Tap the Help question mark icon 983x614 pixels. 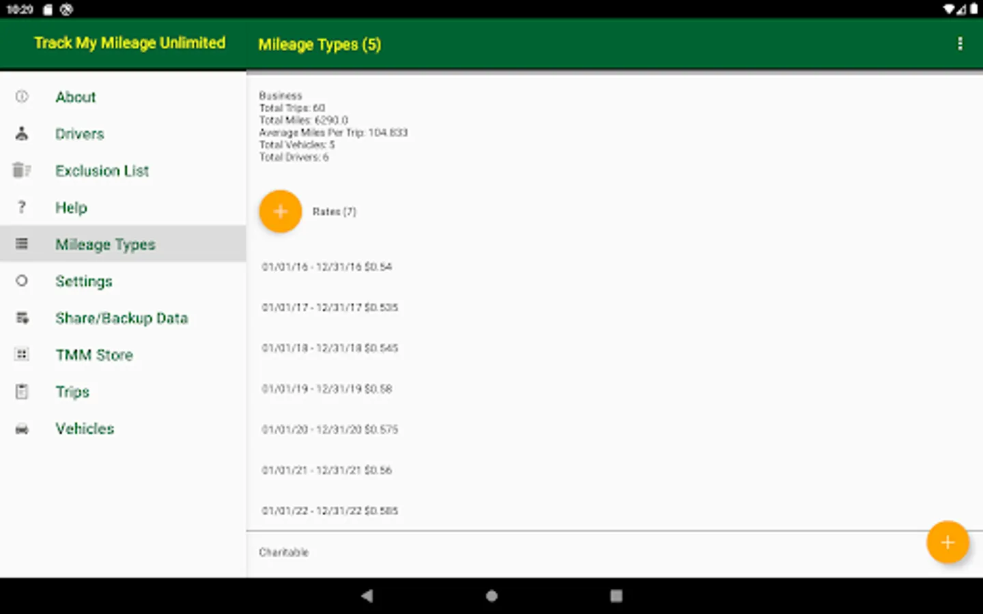pyautogui.click(x=22, y=207)
